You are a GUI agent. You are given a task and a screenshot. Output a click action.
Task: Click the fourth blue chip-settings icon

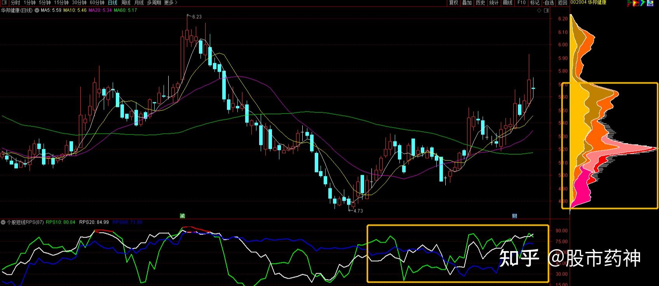pyautogui.click(x=650, y=3)
